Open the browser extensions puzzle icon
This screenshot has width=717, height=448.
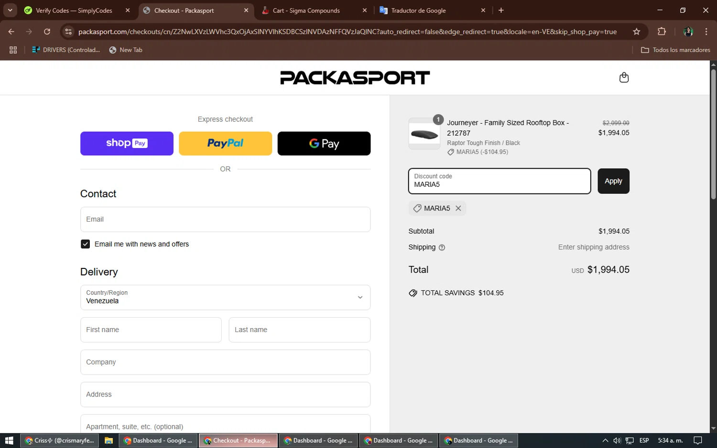(662, 32)
